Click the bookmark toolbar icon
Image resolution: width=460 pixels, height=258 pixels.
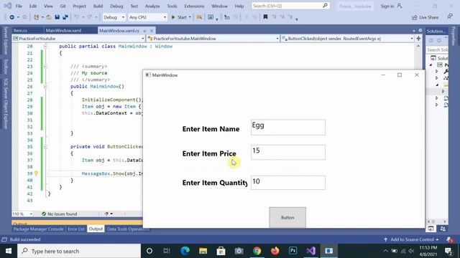265,17
